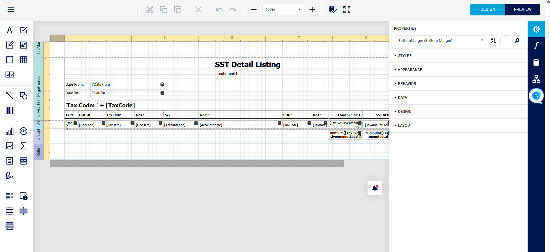550x252 pixels.
Task: Open the hamburger menu
Action: pyautogui.click(x=11, y=10)
